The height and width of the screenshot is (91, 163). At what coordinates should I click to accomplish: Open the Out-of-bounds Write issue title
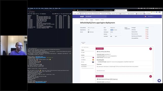tap(104, 52)
